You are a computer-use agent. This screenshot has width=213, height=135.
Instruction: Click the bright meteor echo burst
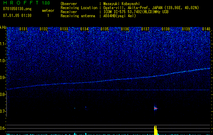tap(155, 108)
